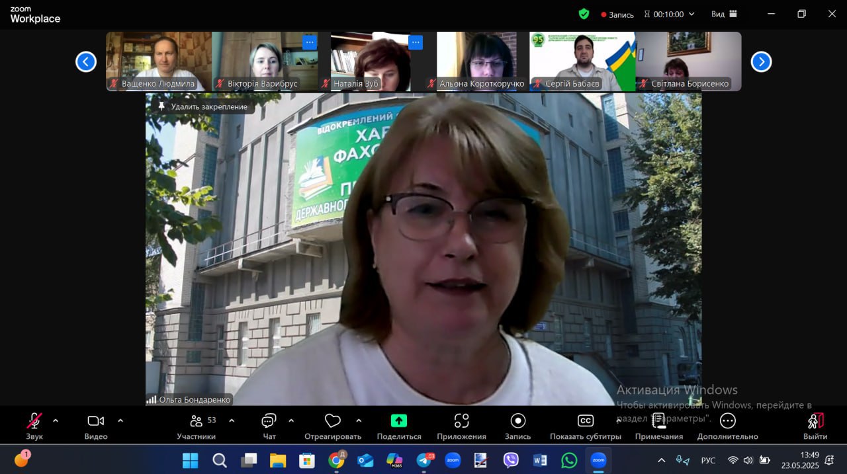The image size is (847, 474).
Task: Open the 13:49 clock and calendar
Action: (800, 460)
